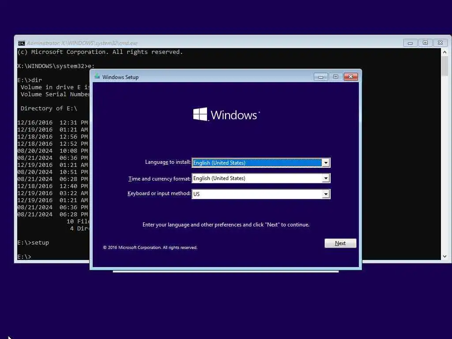Screen dimensions: 452x339
Task: Click the 'Directory of E:\' text in cmd
Action: (x=49, y=109)
